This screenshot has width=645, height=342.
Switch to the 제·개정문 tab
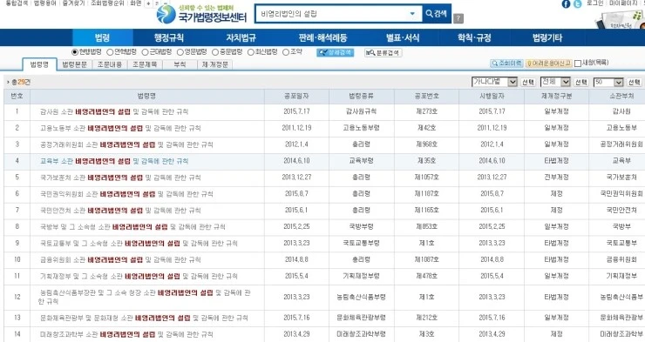coord(215,65)
